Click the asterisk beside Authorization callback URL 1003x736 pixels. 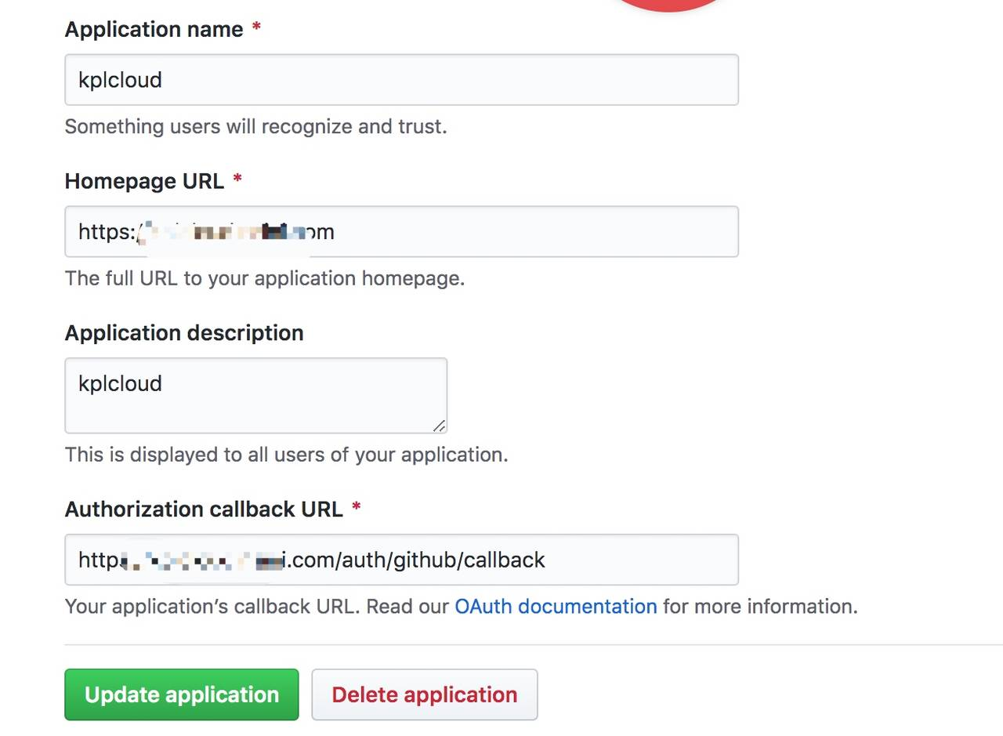click(357, 508)
